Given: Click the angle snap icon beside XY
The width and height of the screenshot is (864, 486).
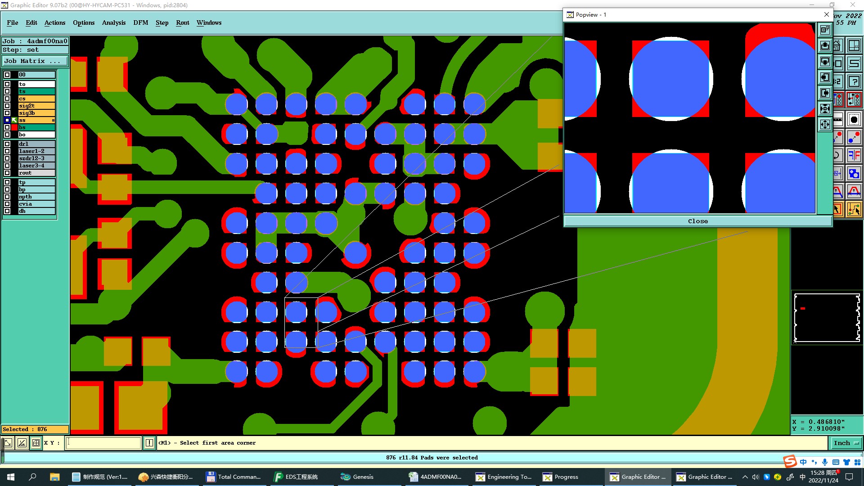Looking at the screenshot, I should click(22, 443).
